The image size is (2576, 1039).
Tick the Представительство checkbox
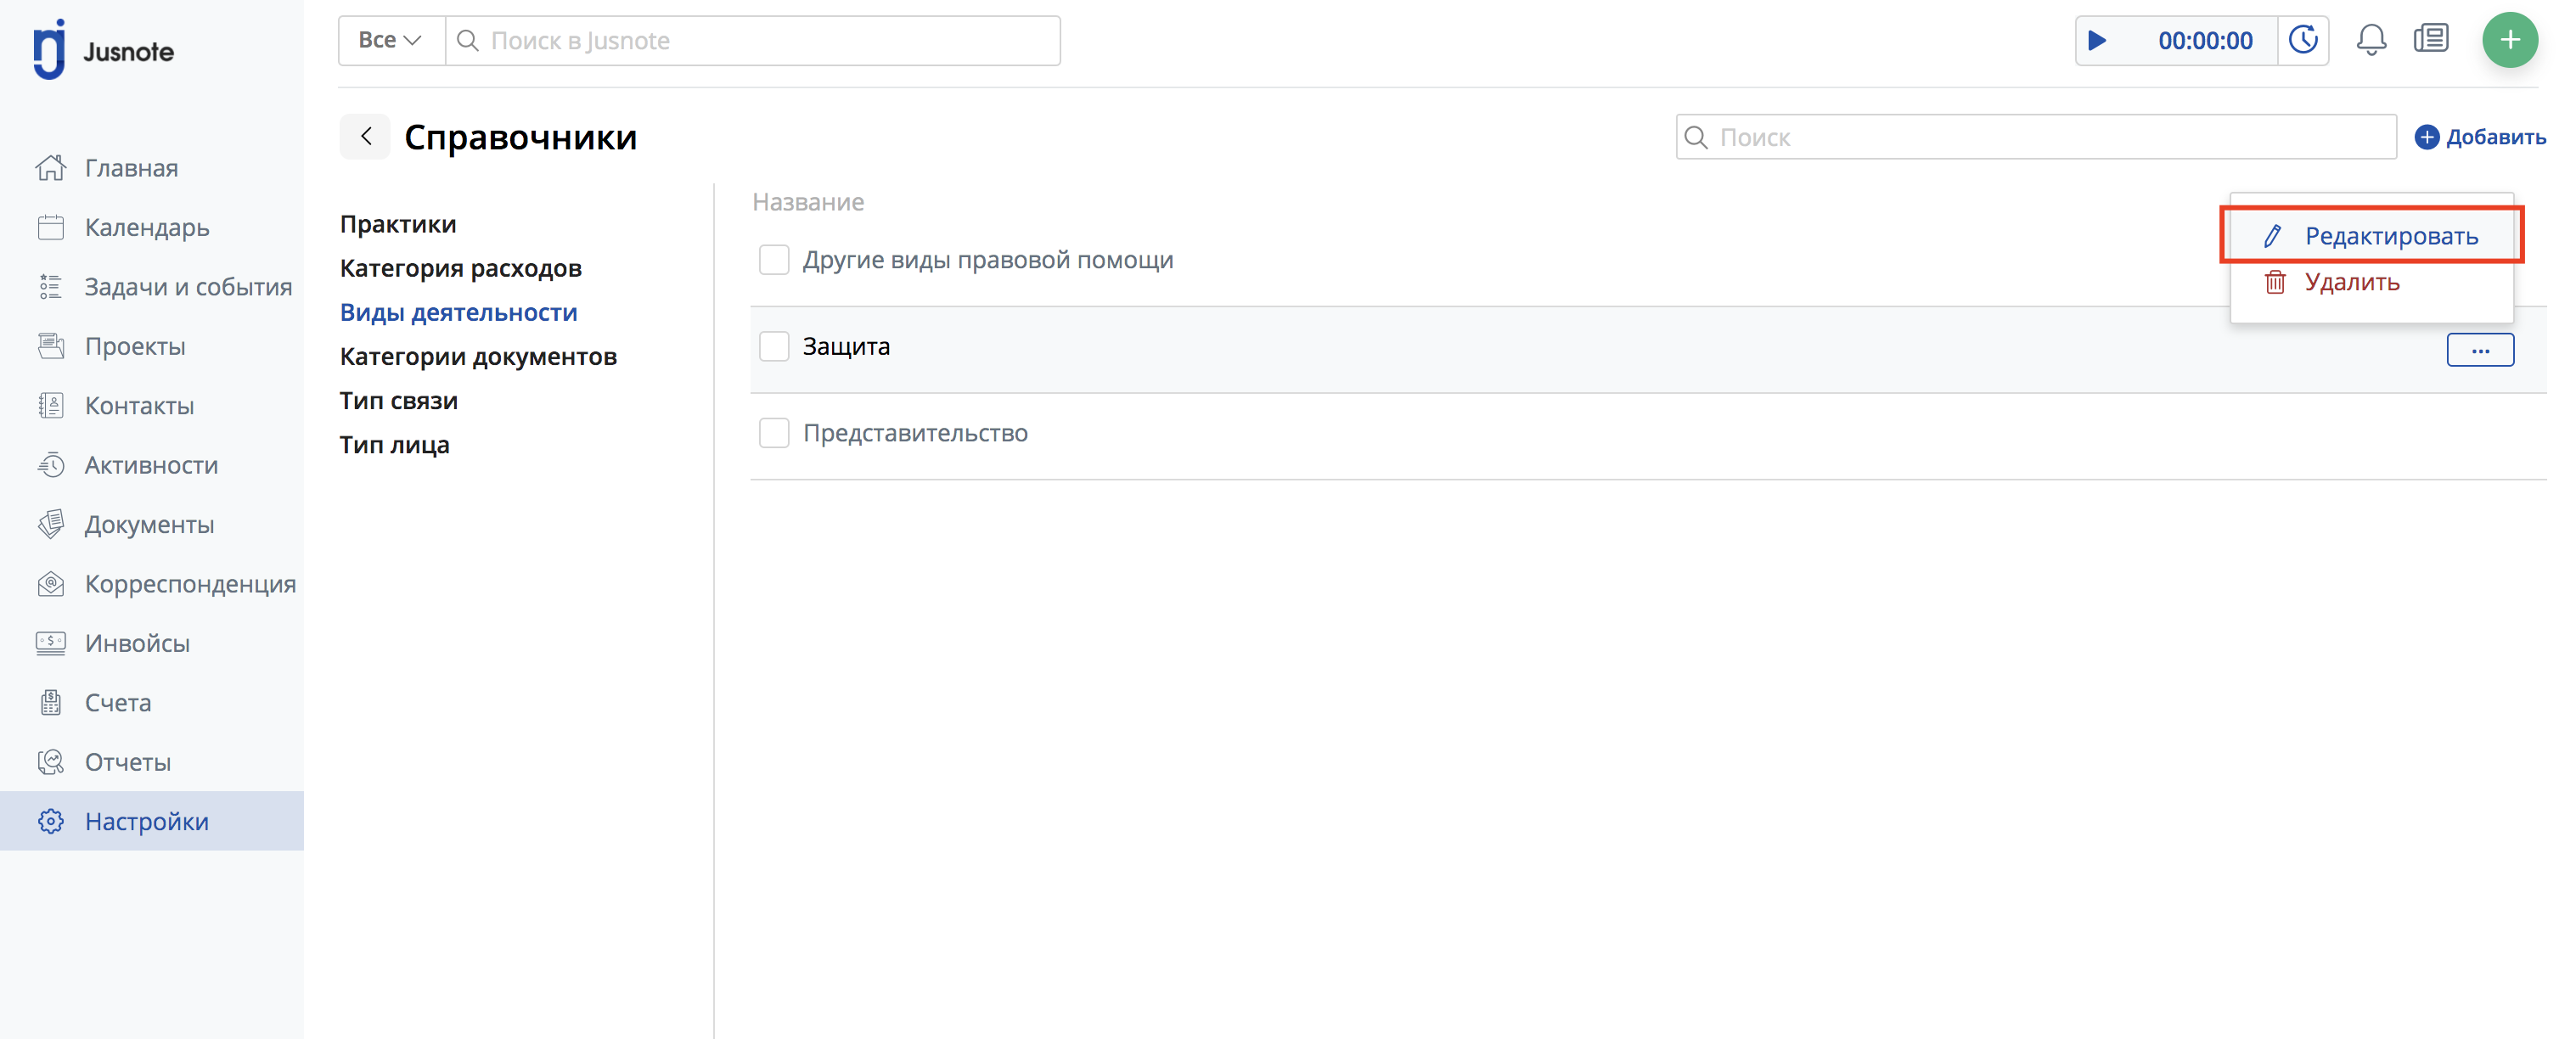[774, 433]
